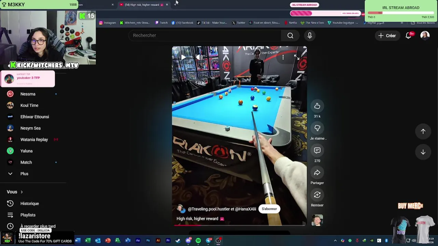Open The New eToro bookmark
This screenshot has height=246, width=438.
pyautogui.click(x=312, y=23)
